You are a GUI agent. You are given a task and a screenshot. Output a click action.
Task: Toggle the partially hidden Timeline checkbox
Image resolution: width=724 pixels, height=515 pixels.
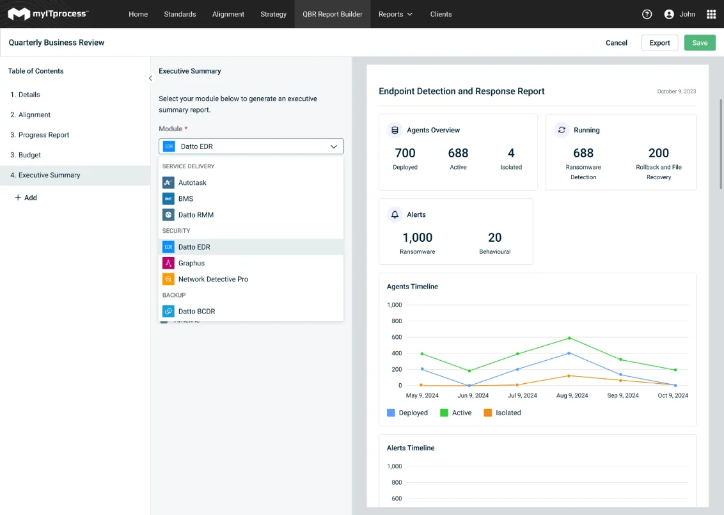click(x=164, y=322)
